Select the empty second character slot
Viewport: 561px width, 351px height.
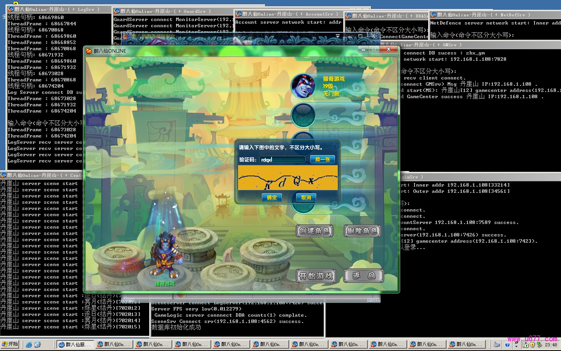303,115
